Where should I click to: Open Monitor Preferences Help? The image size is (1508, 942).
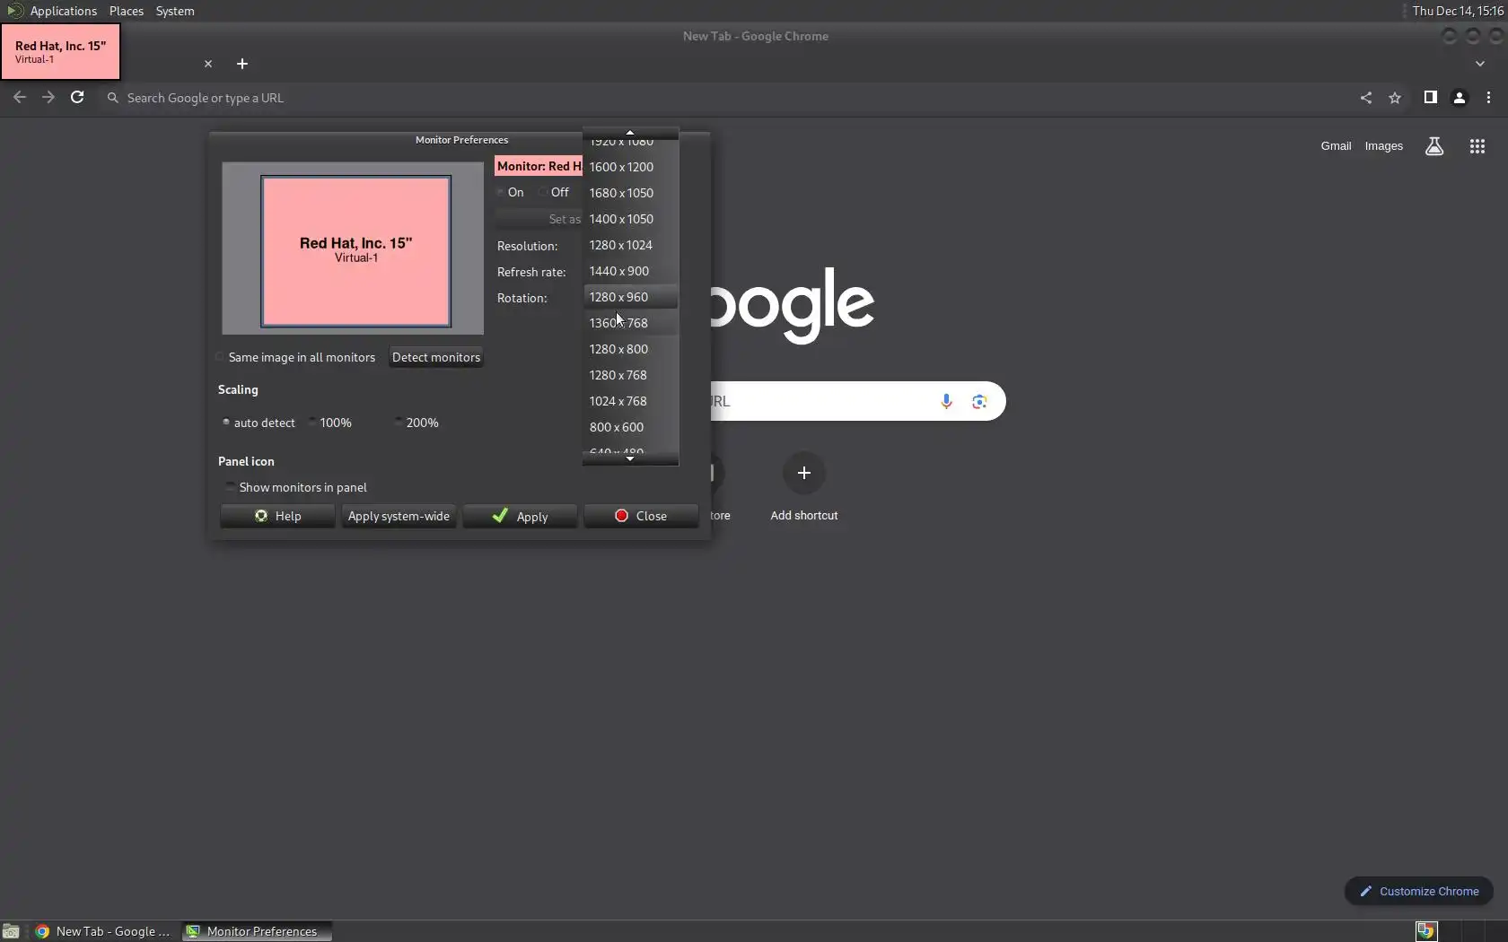pos(278,516)
